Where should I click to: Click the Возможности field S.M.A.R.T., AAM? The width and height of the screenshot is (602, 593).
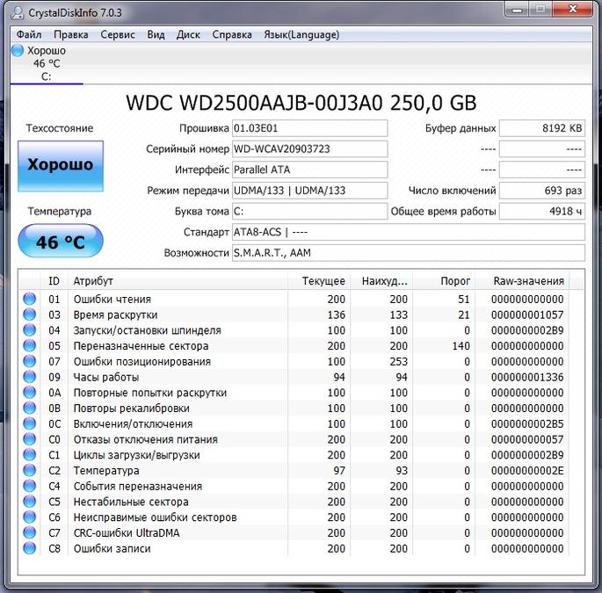tap(409, 253)
